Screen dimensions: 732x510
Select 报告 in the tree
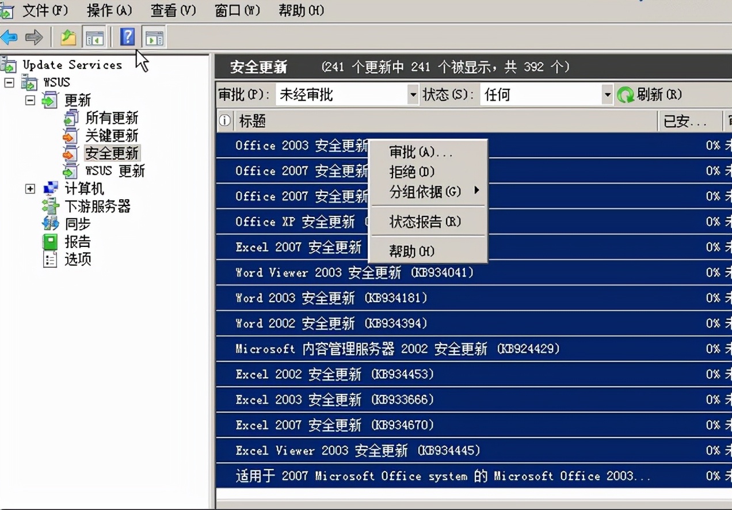pos(78,242)
